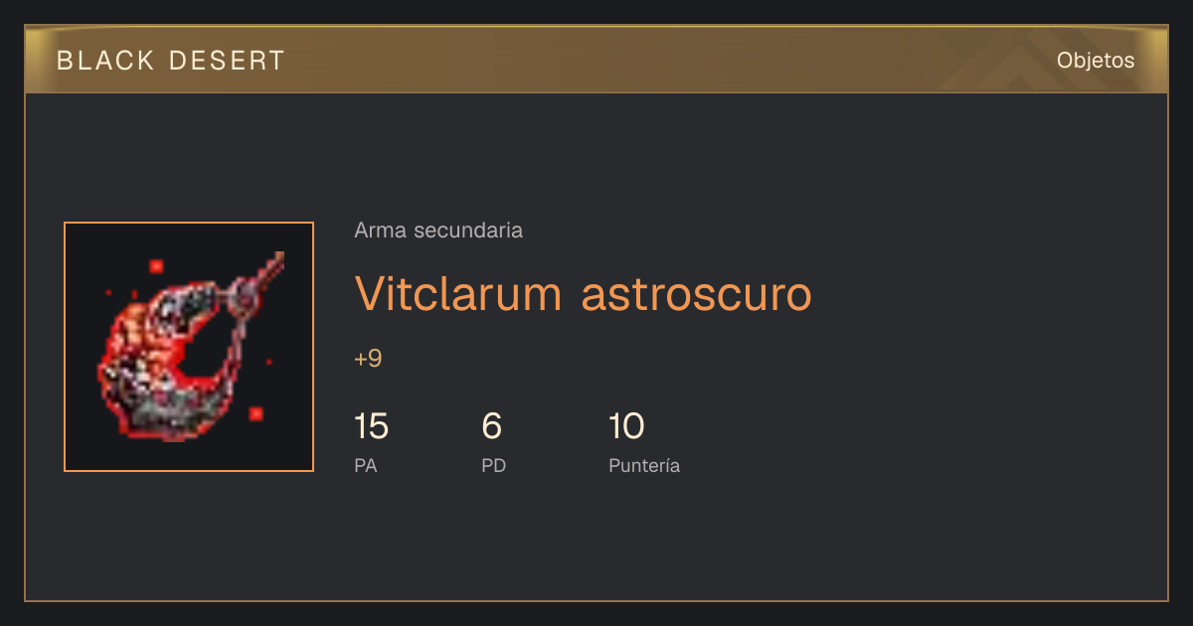The width and height of the screenshot is (1193, 626).
Task: Click the gold header banner
Action: (x=596, y=60)
